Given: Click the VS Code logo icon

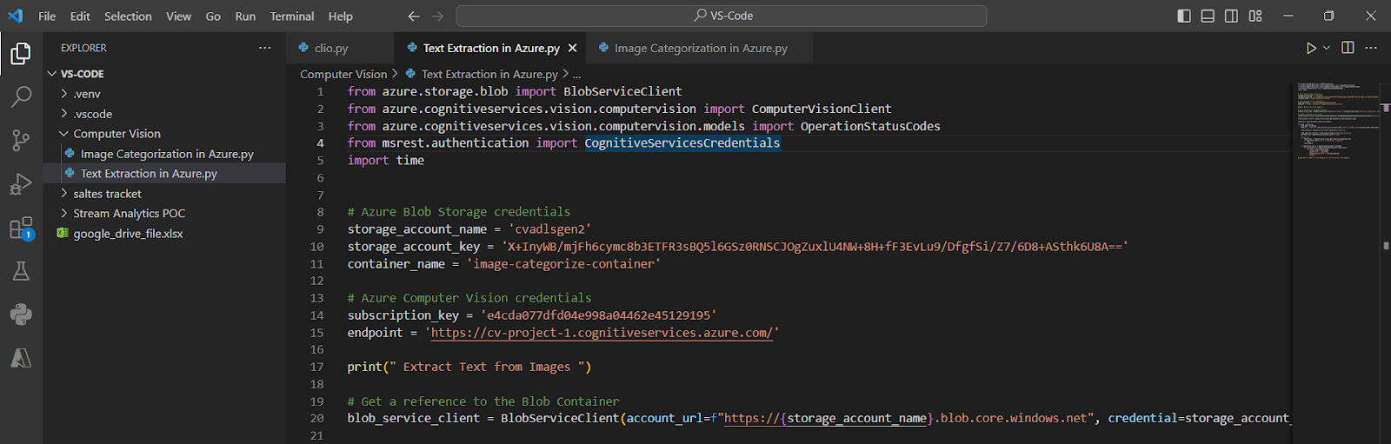Looking at the screenshot, I should 16,16.
